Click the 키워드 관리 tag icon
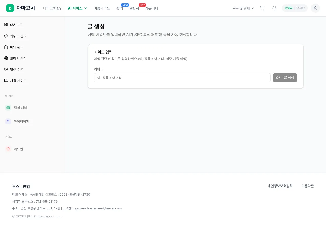The image size is (326, 229). (6, 36)
